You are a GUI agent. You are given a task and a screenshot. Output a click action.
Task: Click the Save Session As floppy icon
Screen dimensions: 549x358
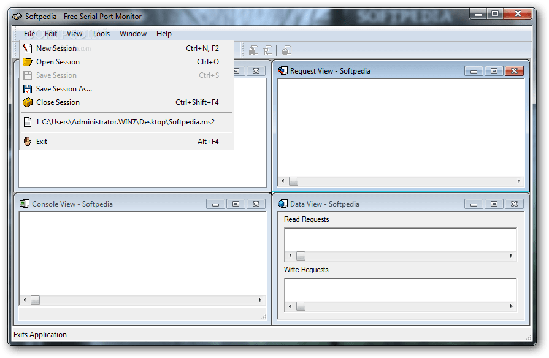tap(28, 89)
